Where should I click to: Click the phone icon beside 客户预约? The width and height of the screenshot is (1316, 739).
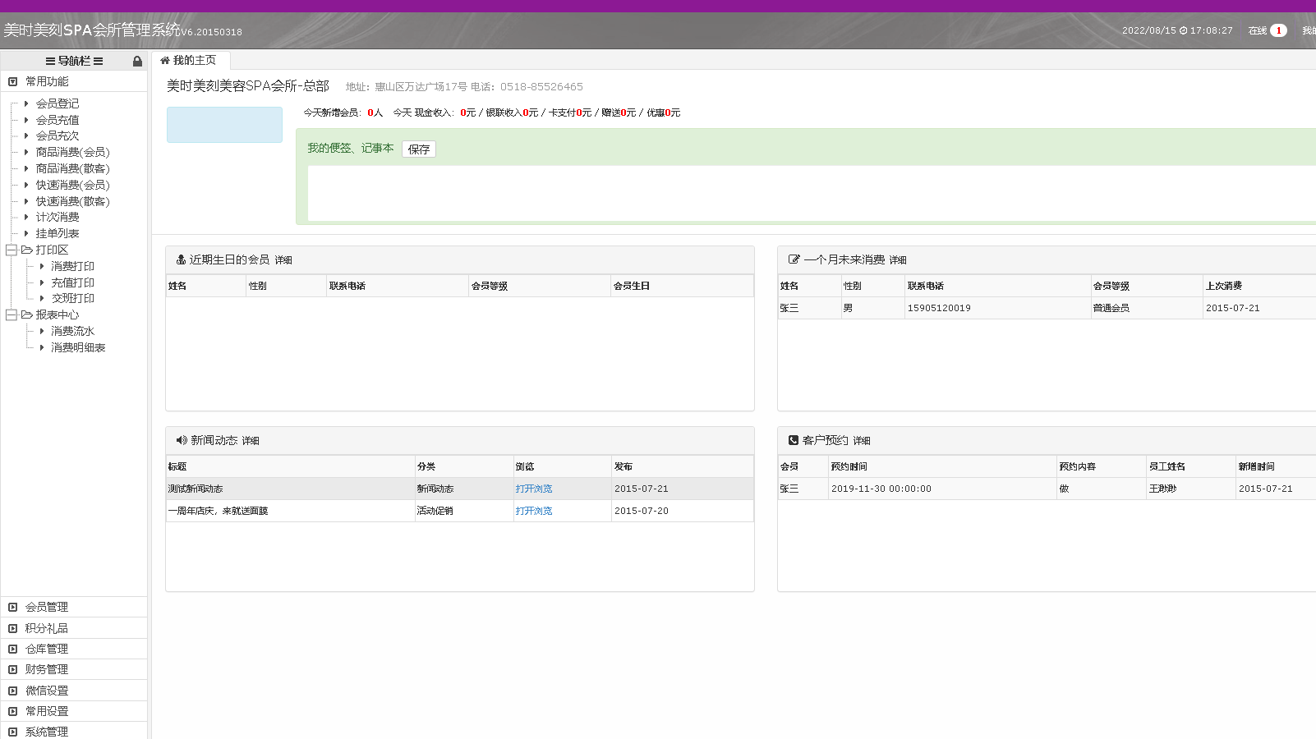(x=793, y=440)
